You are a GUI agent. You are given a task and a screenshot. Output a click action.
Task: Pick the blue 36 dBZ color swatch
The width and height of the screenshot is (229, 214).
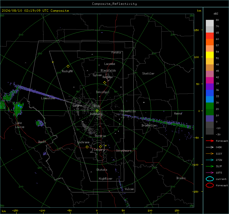tap(210, 93)
